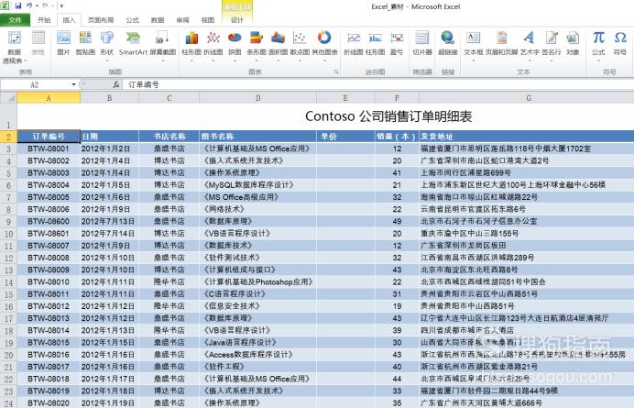634x408 pixels.
Task: Click the Select All corner button
Action: pos(8,97)
